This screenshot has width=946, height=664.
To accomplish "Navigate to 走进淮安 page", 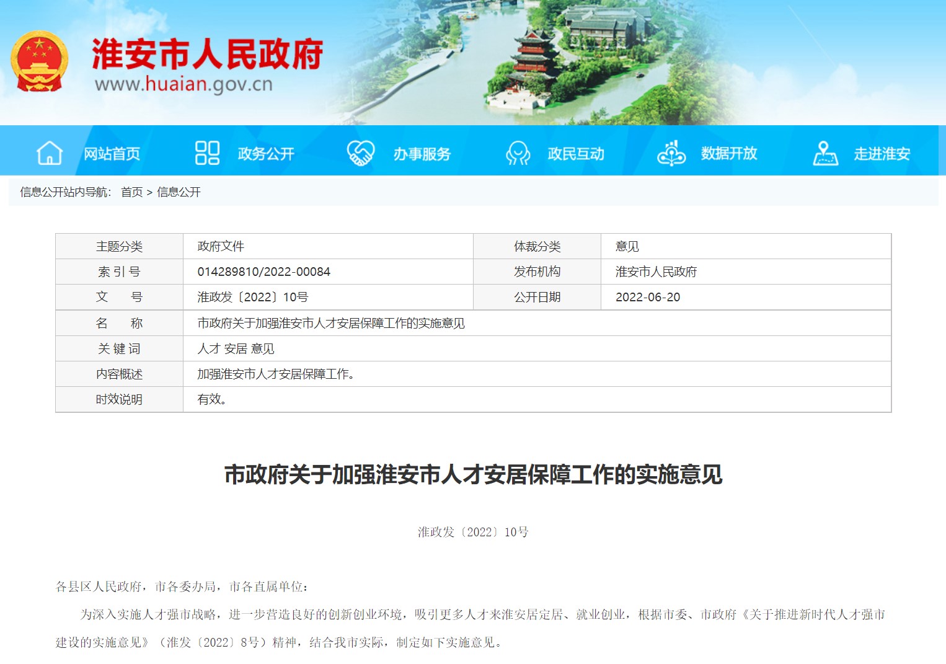I will pos(882,154).
